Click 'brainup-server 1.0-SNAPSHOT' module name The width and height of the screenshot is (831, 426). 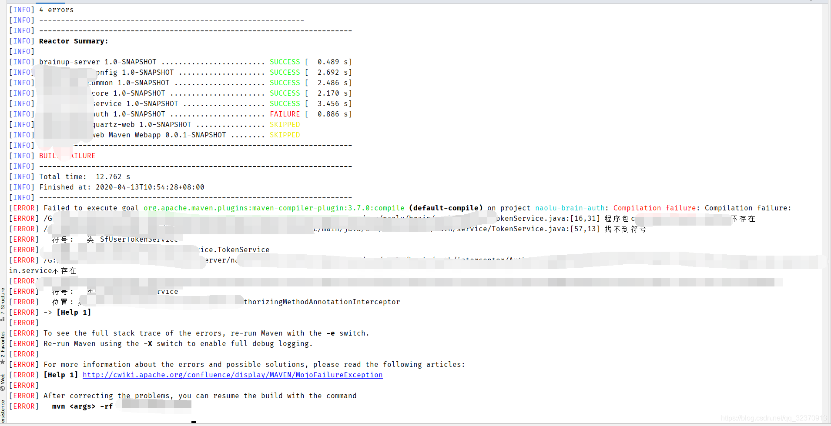[98, 62]
